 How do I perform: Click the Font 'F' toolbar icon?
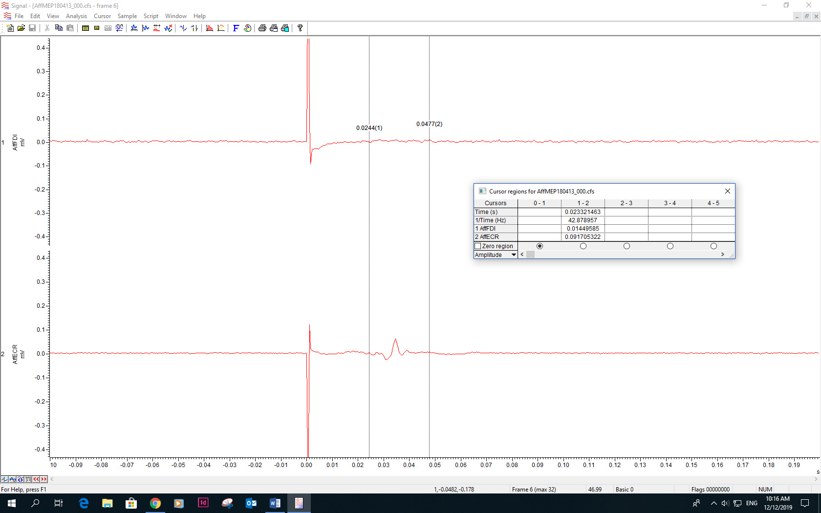point(236,28)
